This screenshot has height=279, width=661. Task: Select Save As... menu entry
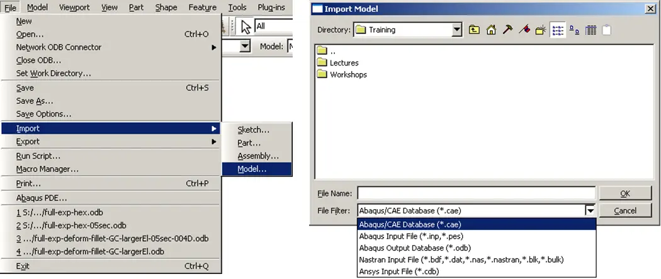tap(110, 101)
